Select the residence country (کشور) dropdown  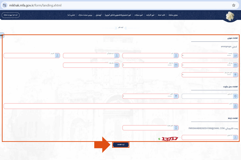click(148, 96)
